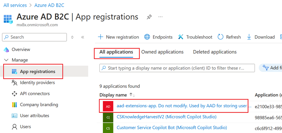Click application ID c6c6f912 cell
Viewport: 282px width, 133px height.
[268, 128]
